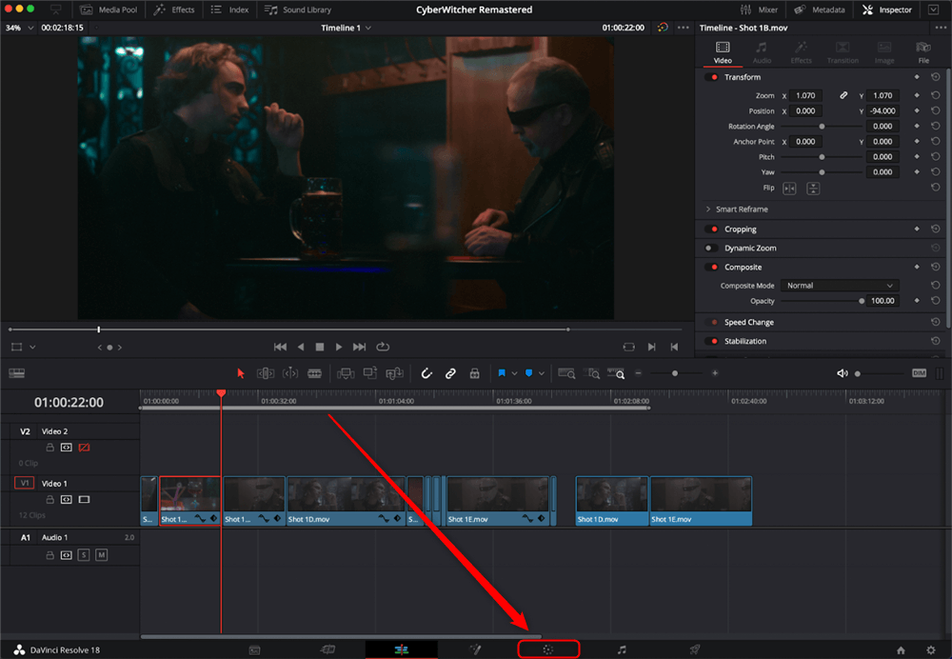This screenshot has width=952, height=659.
Task: Toggle timeline Snapping magnet icon
Action: 426,373
